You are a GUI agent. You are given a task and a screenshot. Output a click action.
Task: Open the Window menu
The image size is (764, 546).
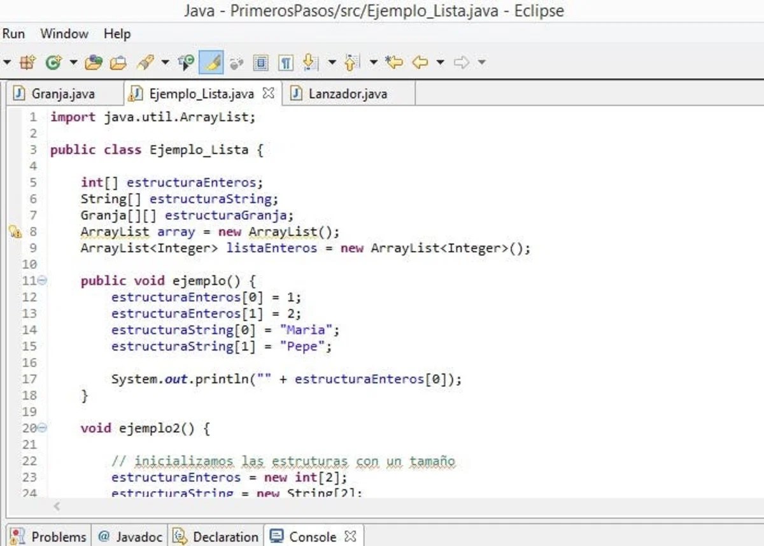coord(64,34)
